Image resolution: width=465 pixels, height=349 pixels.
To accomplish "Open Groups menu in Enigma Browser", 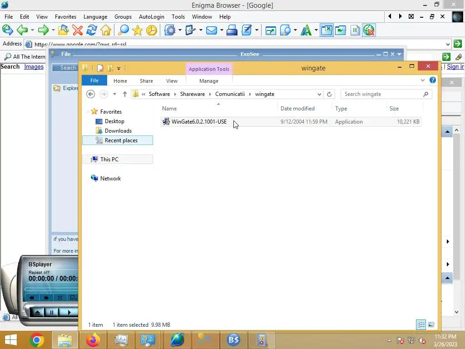I will 123,17.
